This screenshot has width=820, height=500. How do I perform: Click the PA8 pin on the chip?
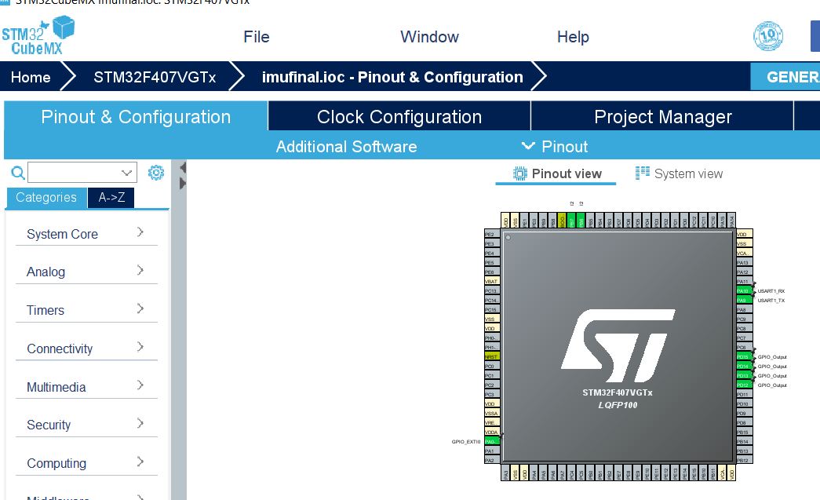[744, 309]
